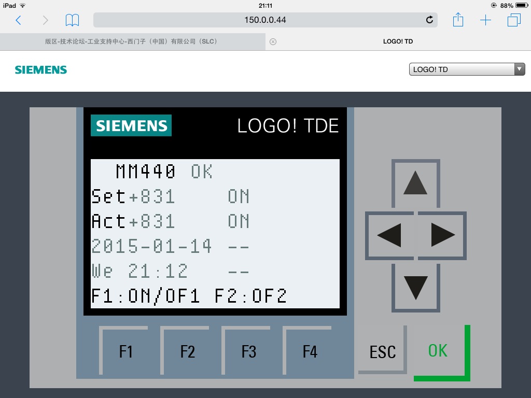Tap the Safari forward arrow
The width and height of the screenshot is (531, 398).
tap(45, 20)
